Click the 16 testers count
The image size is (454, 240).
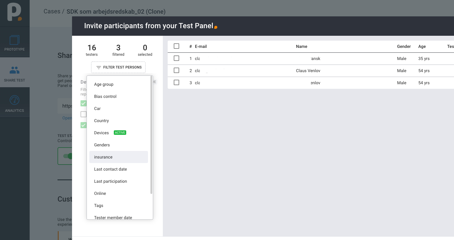[92, 50]
